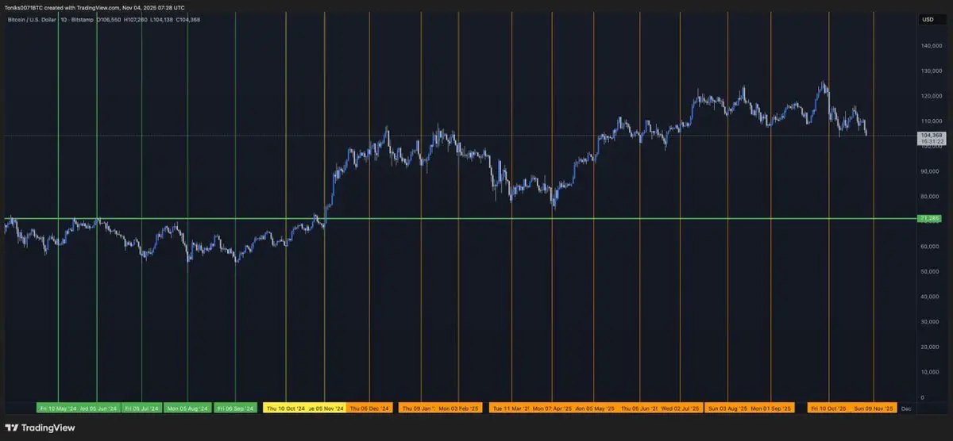Select the Mon 01 Sep '25 date marker

coord(771,408)
